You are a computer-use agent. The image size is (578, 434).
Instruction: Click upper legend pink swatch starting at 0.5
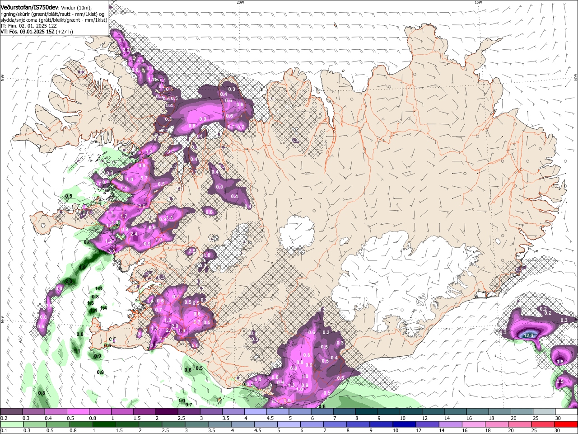(78, 411)
